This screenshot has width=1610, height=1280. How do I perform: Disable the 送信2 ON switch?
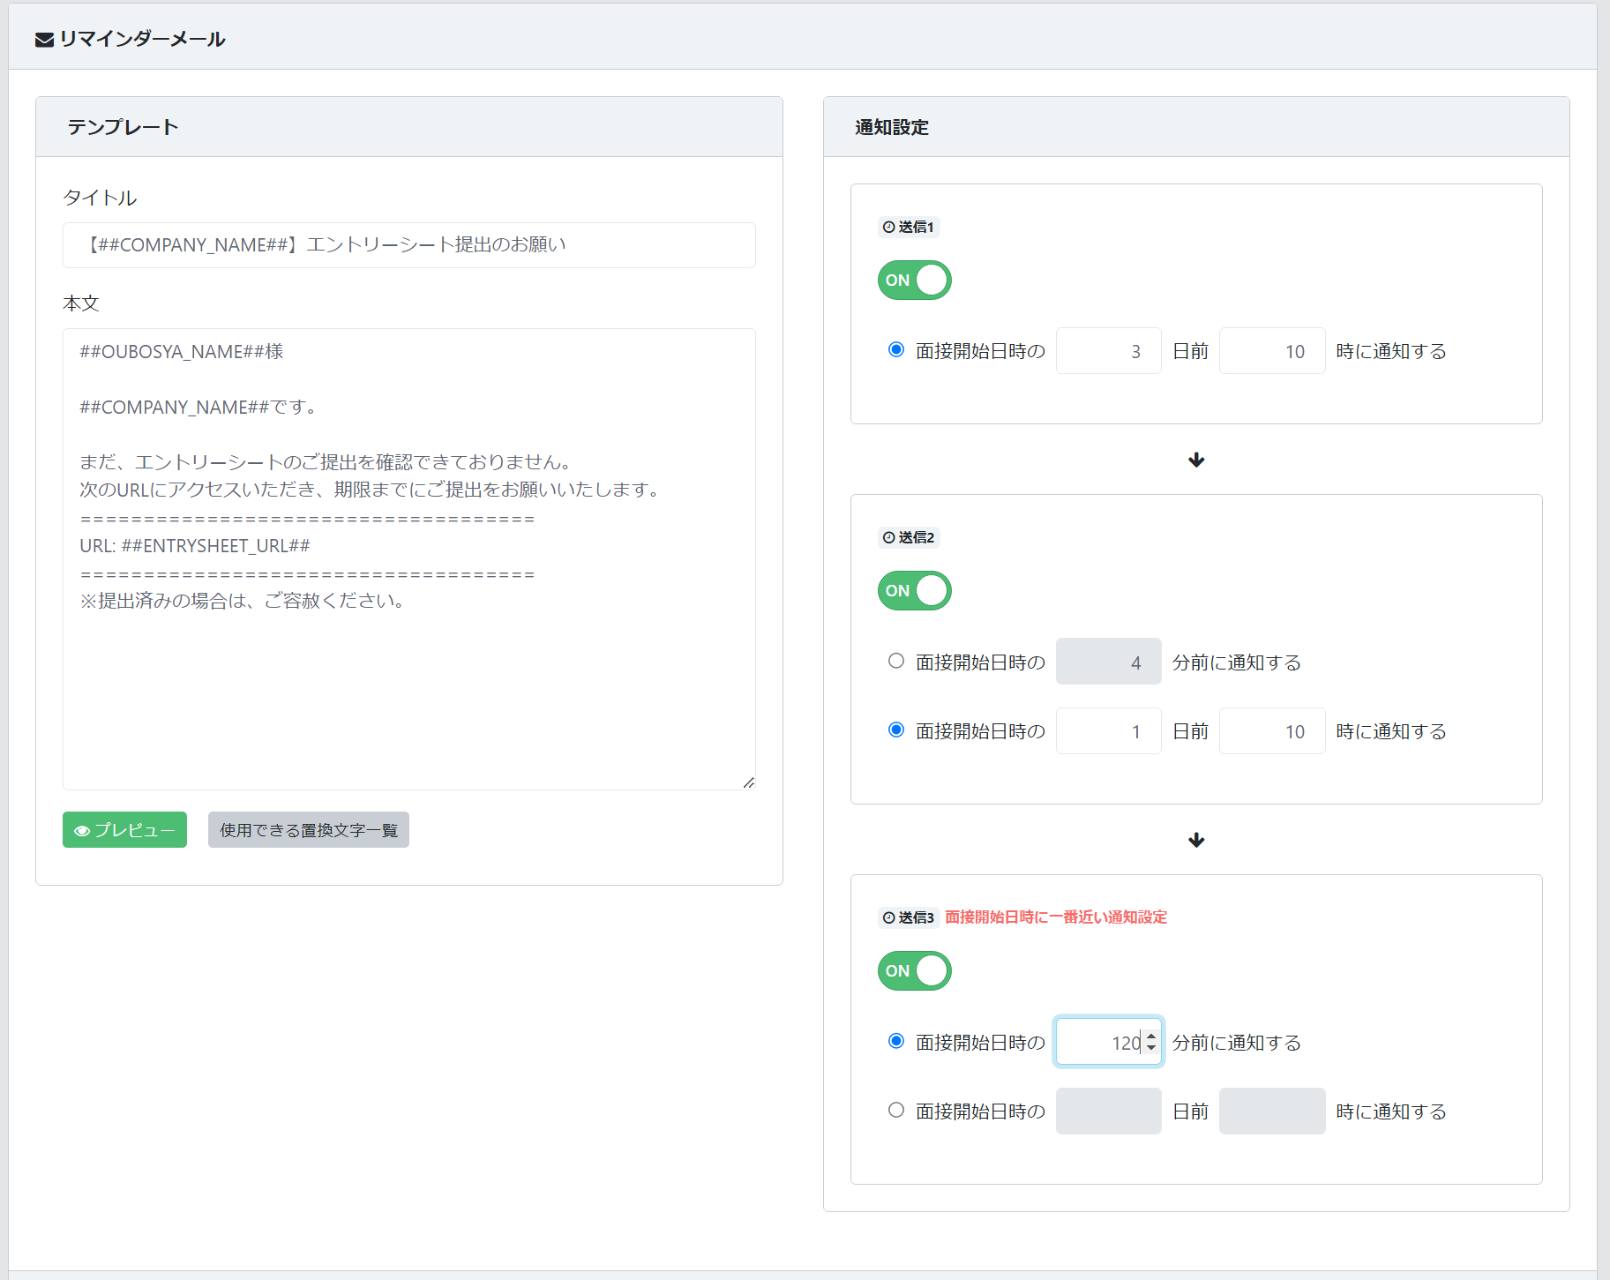pyautogui.click(x=914, y=591)
